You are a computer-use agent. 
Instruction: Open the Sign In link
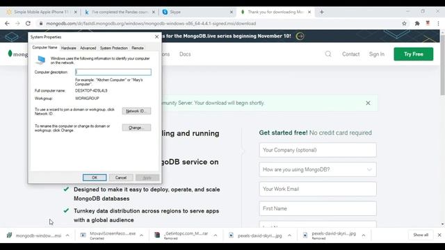[x=377, y=54]
